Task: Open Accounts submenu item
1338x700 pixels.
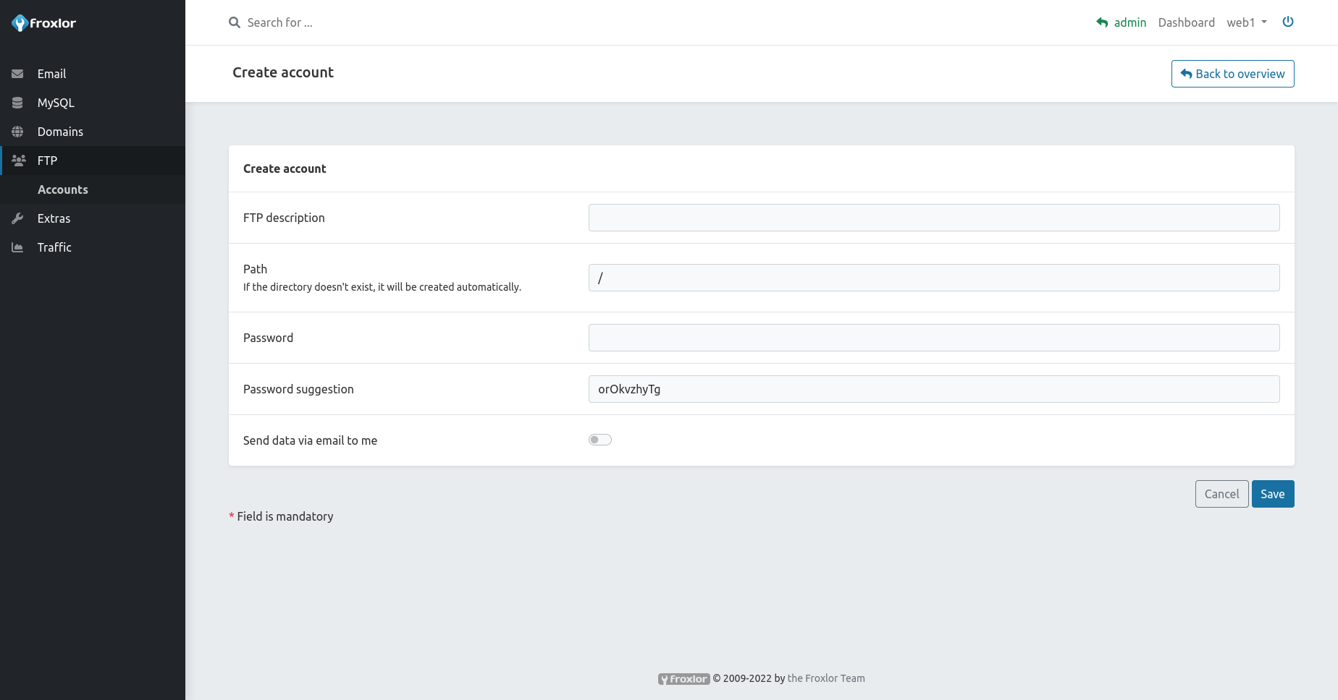Action: click(63, 189)
